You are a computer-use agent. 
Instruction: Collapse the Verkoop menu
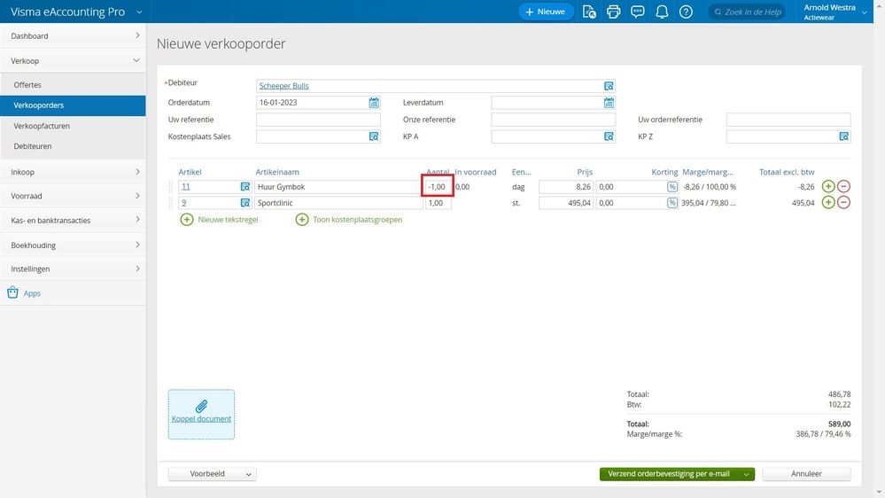(x=73, y=60)
